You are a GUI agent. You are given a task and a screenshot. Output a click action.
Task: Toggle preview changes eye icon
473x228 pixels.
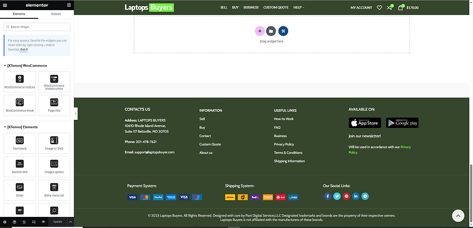pos(43,222)
